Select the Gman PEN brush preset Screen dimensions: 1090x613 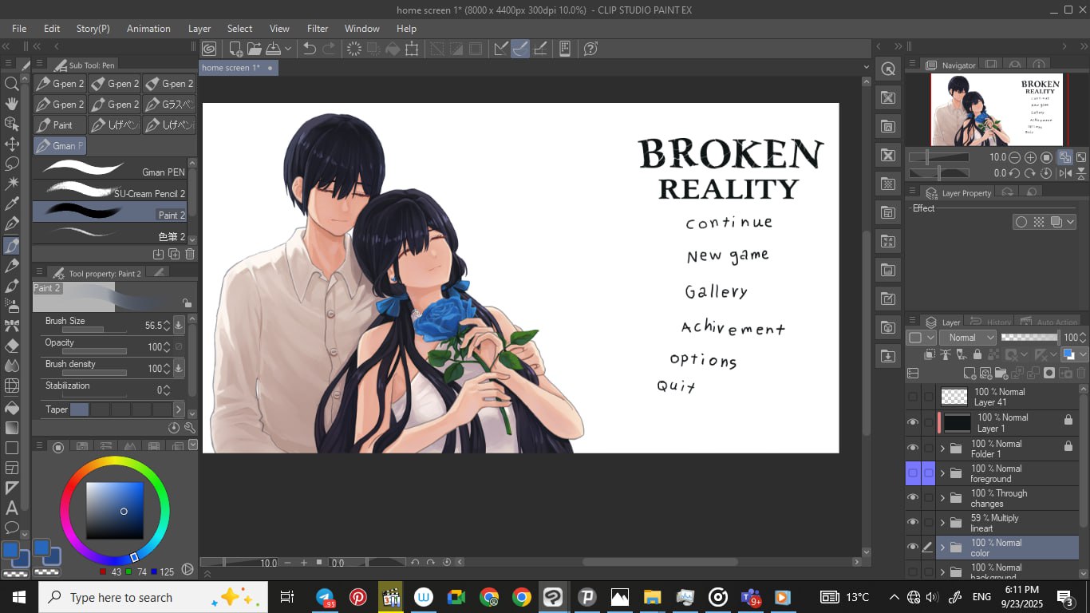point(110,170)
